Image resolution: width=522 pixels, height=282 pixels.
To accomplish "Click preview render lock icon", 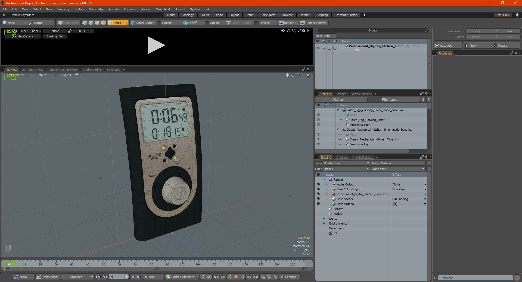I will click(70, 31).
